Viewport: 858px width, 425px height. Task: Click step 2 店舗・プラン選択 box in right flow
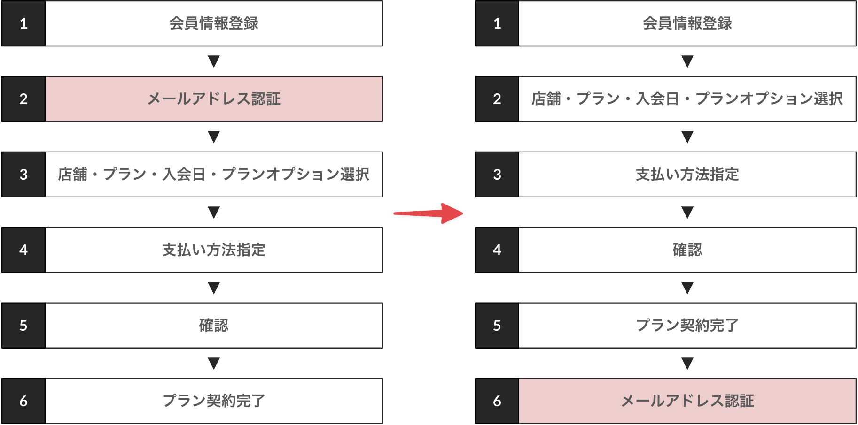(687, 99)
